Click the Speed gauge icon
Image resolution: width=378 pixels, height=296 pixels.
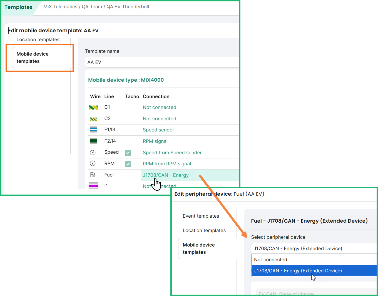click(93, 152)
